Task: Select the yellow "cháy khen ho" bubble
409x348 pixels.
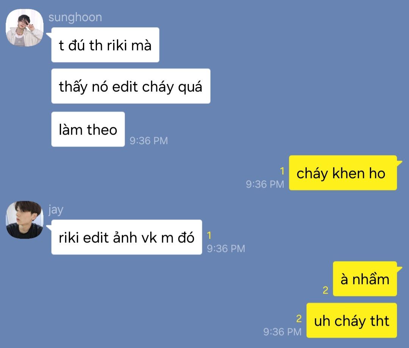Action: [343, 173]
